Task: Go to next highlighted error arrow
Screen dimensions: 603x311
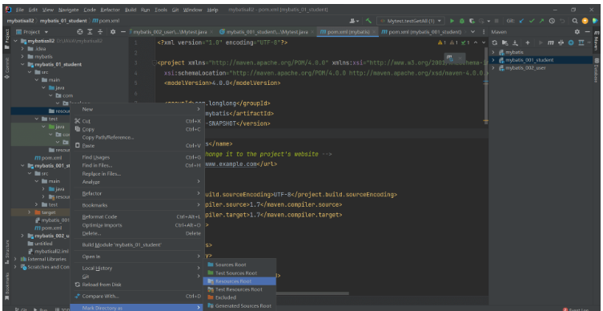Action: (x=484, y=42)
